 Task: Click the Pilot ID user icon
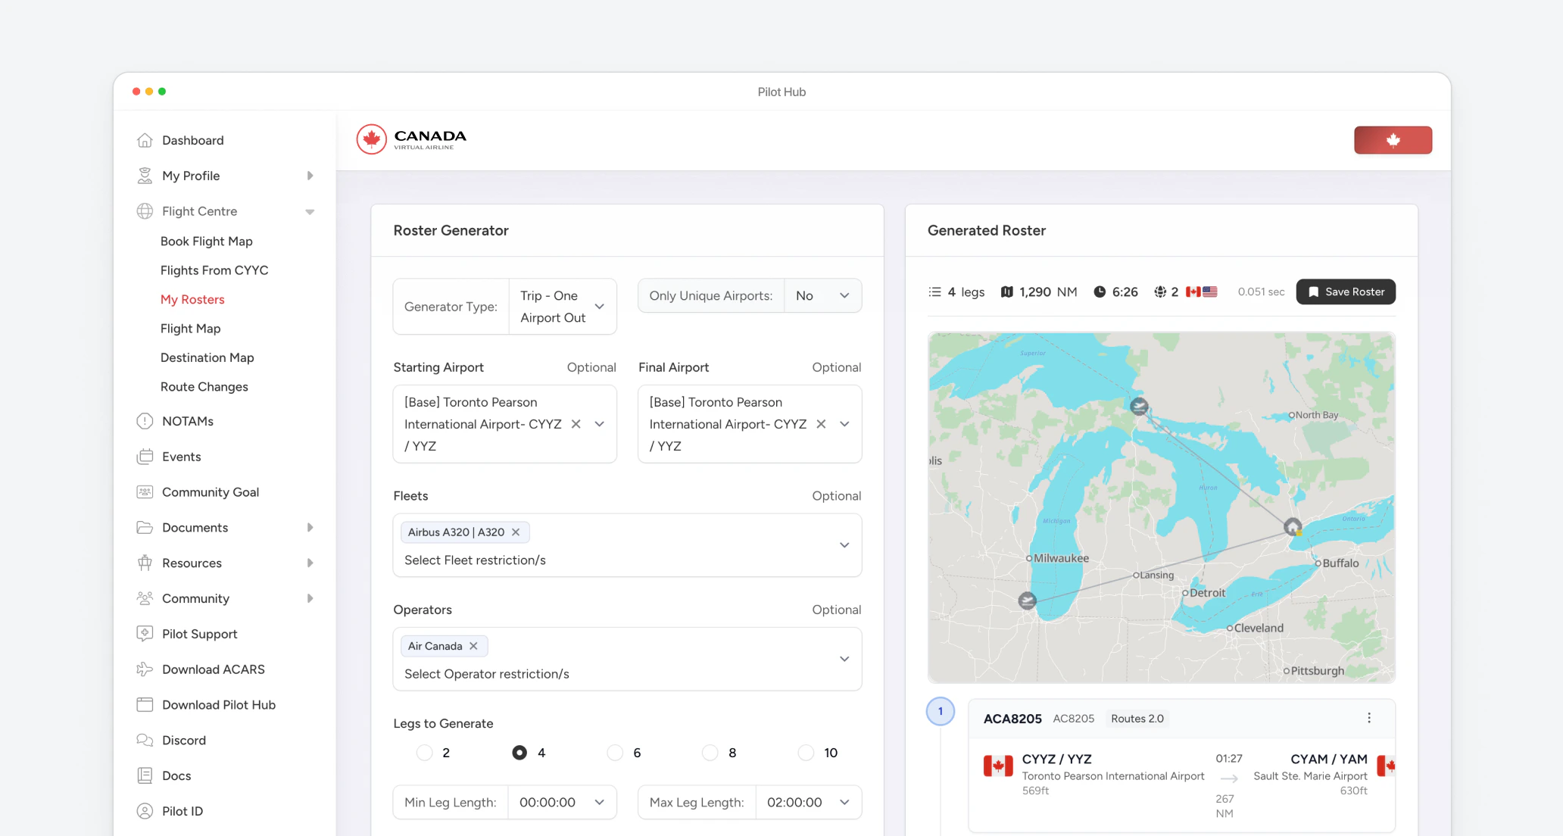[x=145, y=811]
